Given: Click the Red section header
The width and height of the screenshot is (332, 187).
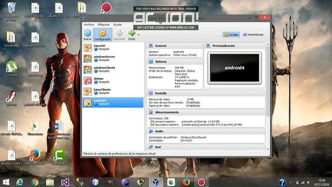Looking at the screenshot, I should (206, 147).
